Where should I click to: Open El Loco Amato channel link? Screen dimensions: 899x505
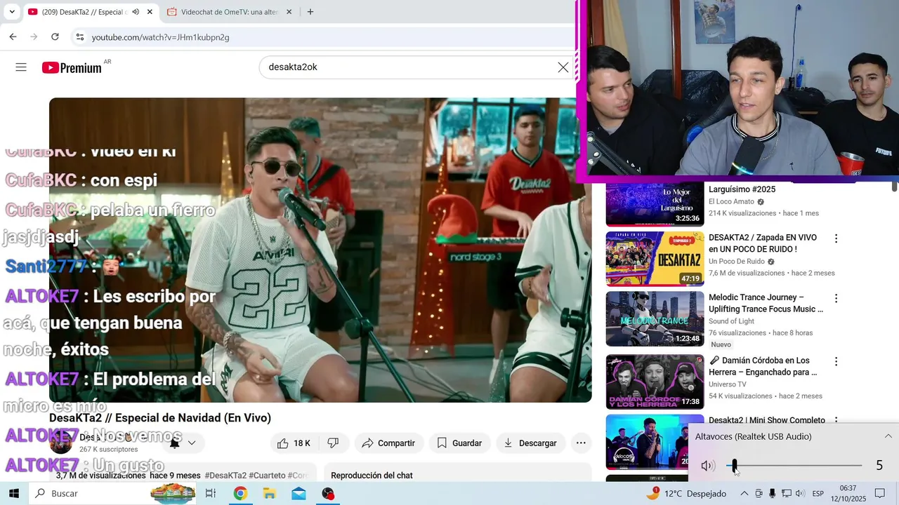tap(731, 201)
